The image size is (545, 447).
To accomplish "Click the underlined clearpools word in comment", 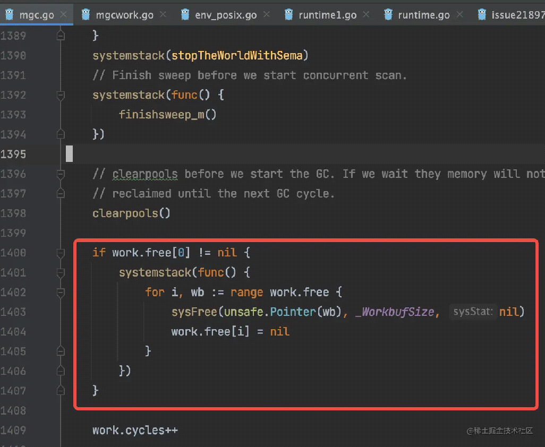I will (x=145, y=174).
